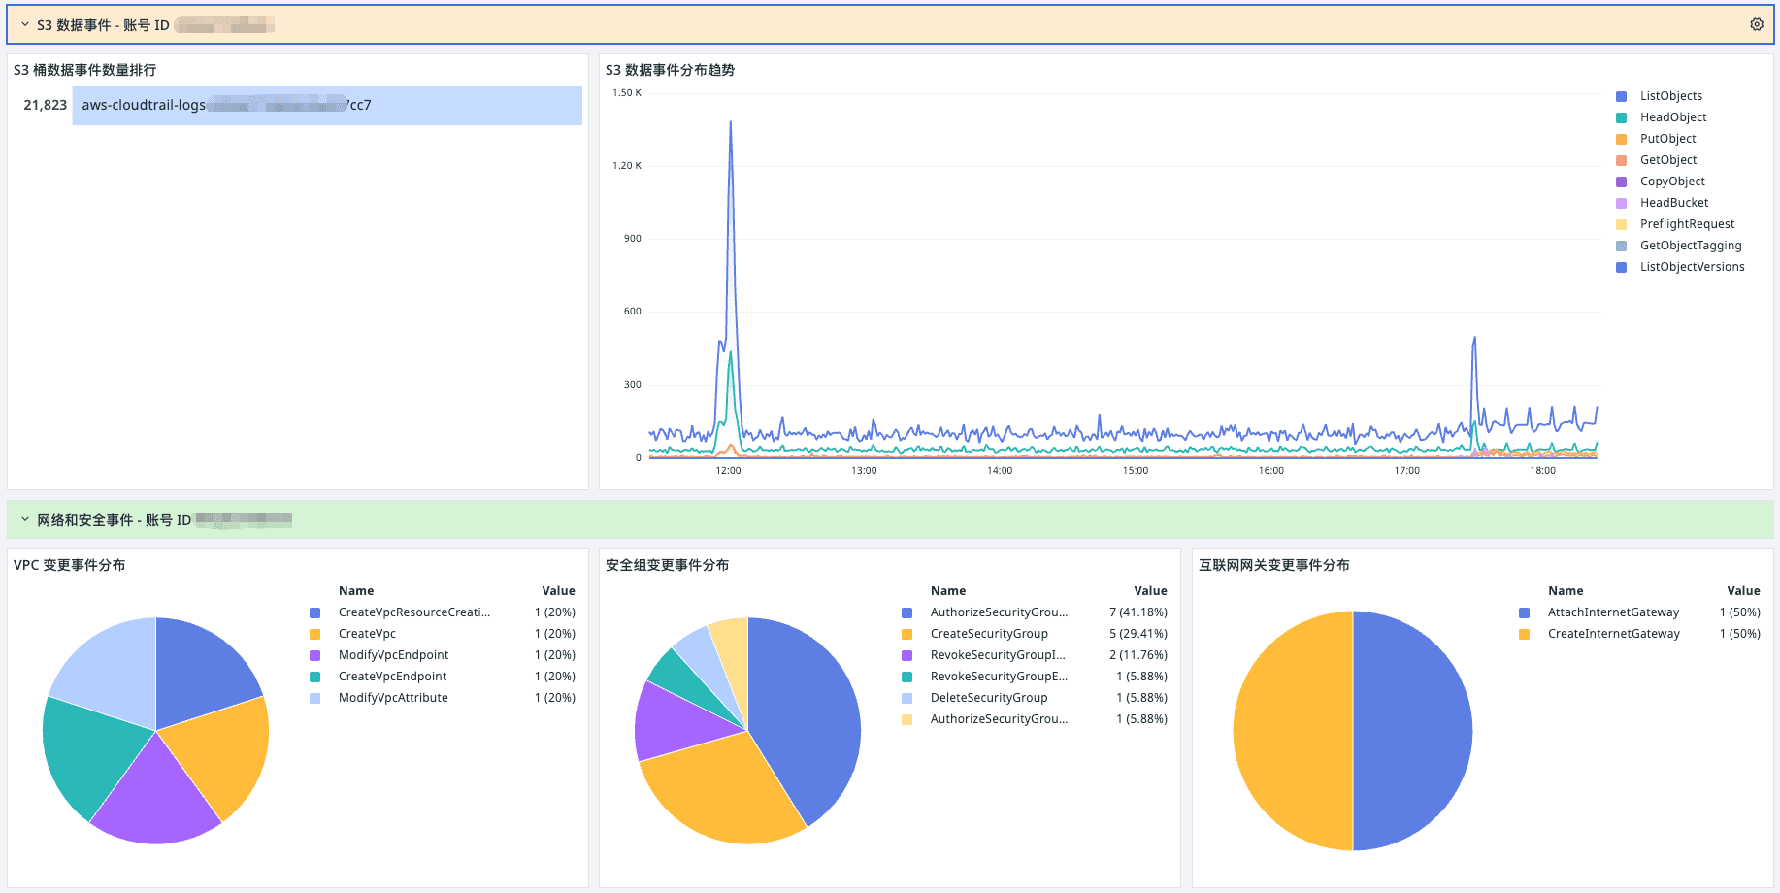This screenshot has width=1780, height=893.
Task: Click the AttachInternetGateway legend color icon
Action: pos(1524,612)
